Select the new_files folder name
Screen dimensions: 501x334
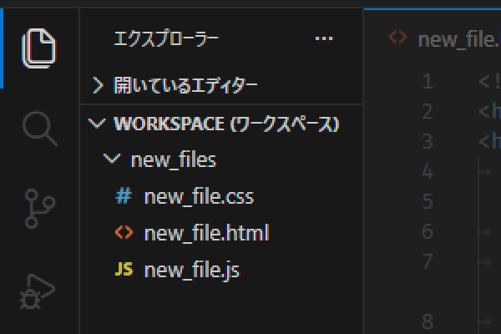click(x=174, y=159)
